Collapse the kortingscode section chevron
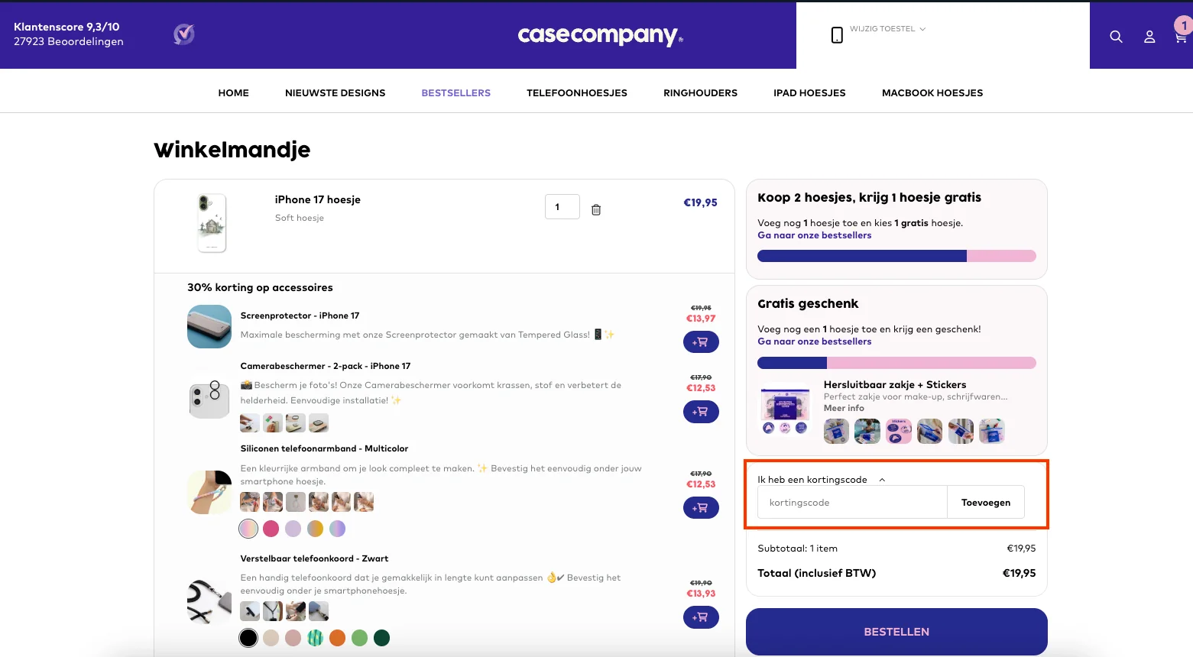1193x657 pixels. click(x=882, y=479)
